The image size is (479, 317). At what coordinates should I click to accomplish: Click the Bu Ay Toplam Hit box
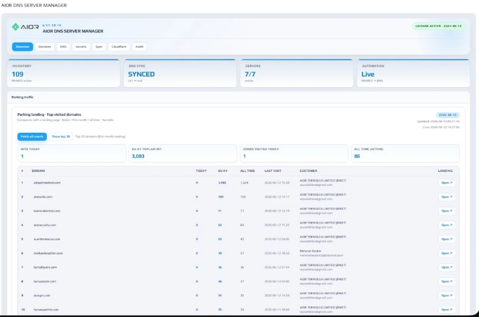click(183, 153)
